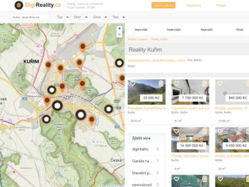249x187 pixels.
Task: Expand the Garáže na... link chevron
Action: tap(158, 161)
